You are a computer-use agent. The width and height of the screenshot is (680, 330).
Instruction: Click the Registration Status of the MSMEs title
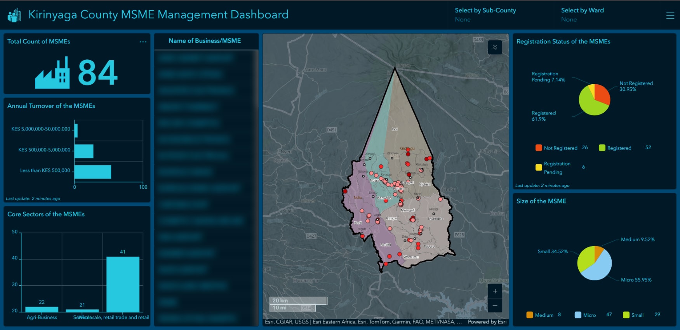point(563,42)
